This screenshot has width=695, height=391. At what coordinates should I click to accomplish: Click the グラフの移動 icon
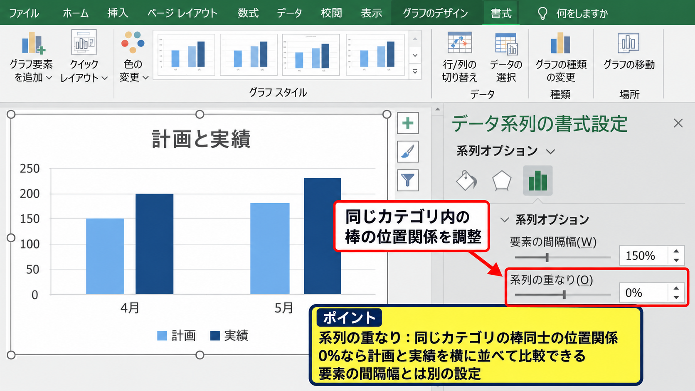click(x=628, y=43)
